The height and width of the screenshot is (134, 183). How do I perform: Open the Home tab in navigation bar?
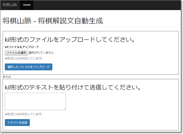[27, 5]
